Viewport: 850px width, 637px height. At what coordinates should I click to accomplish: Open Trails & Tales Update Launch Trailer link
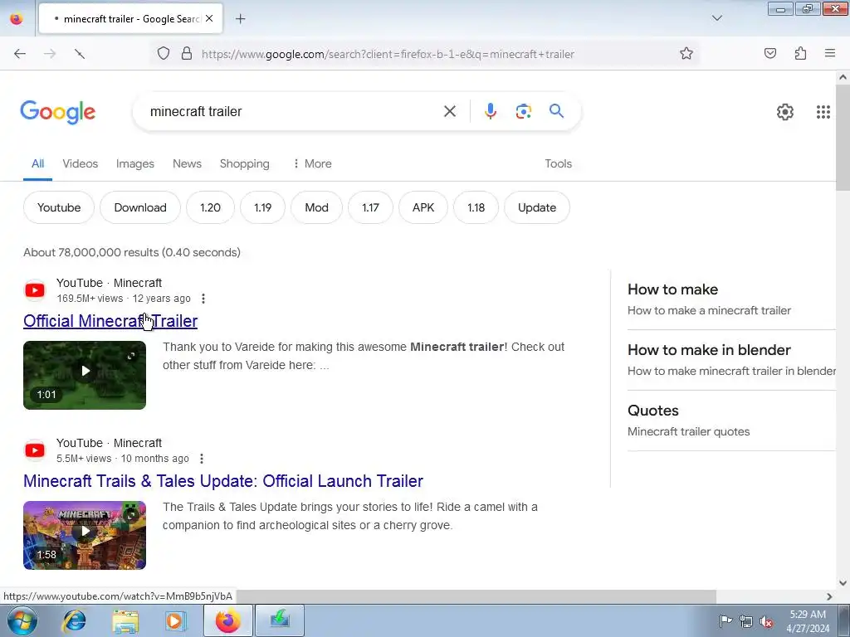pos(223,481)
